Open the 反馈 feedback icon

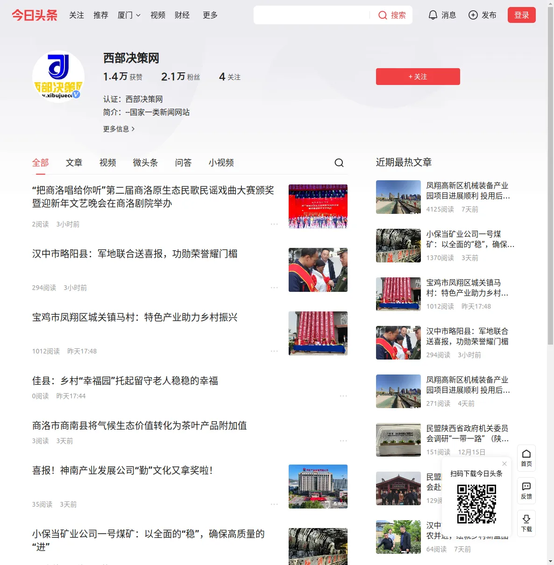pos(526,491)
